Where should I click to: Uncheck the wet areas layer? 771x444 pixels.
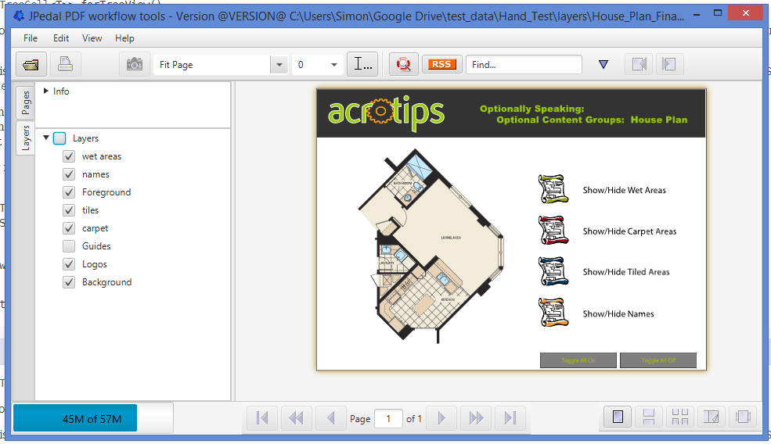[69, 156]
